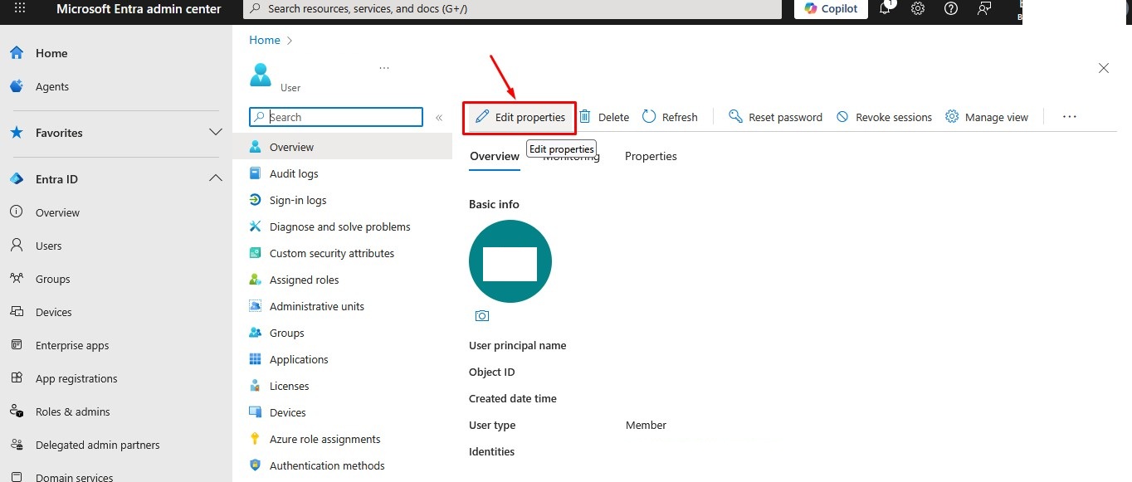Click the camera icon to change photo
Viewport: 1132px width, 482px height.
tap(482, 316)
